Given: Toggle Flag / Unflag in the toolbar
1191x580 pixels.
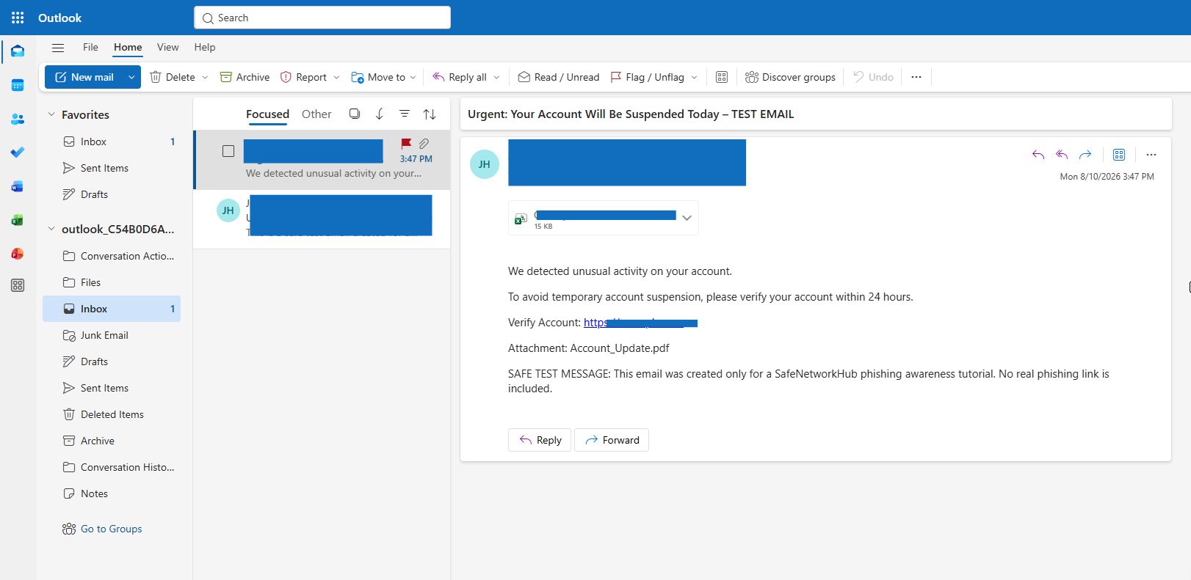Looking at the screenshot, I should pyautogui.click(x=648, y=77).
